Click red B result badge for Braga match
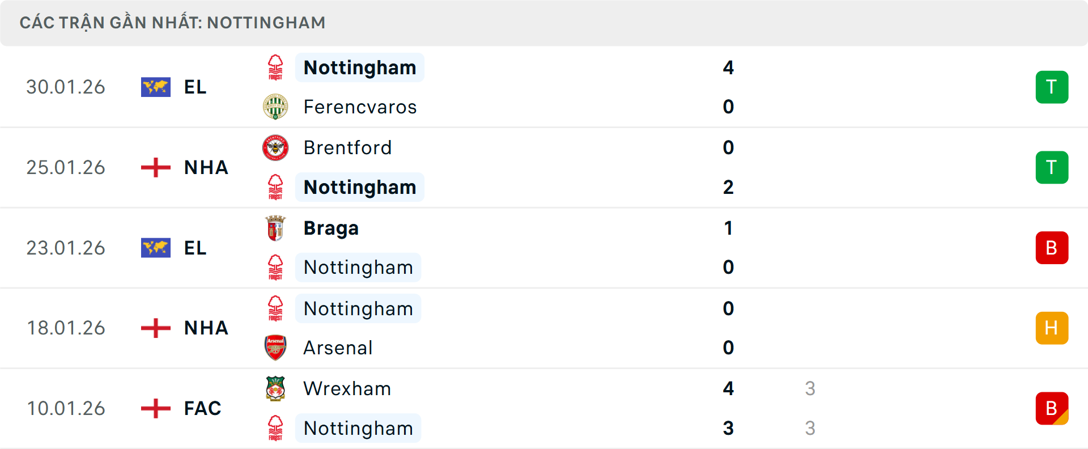The width and height of the screenshot is (1088, 449). pos(1052,248)
